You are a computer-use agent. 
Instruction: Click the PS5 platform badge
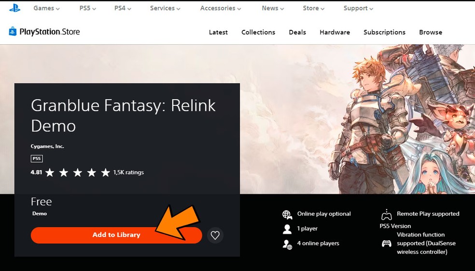coord(37,159)
